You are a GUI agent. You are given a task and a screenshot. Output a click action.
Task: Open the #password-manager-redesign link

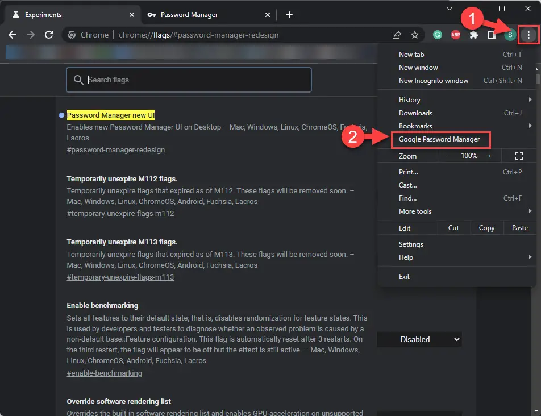[115, 150]
